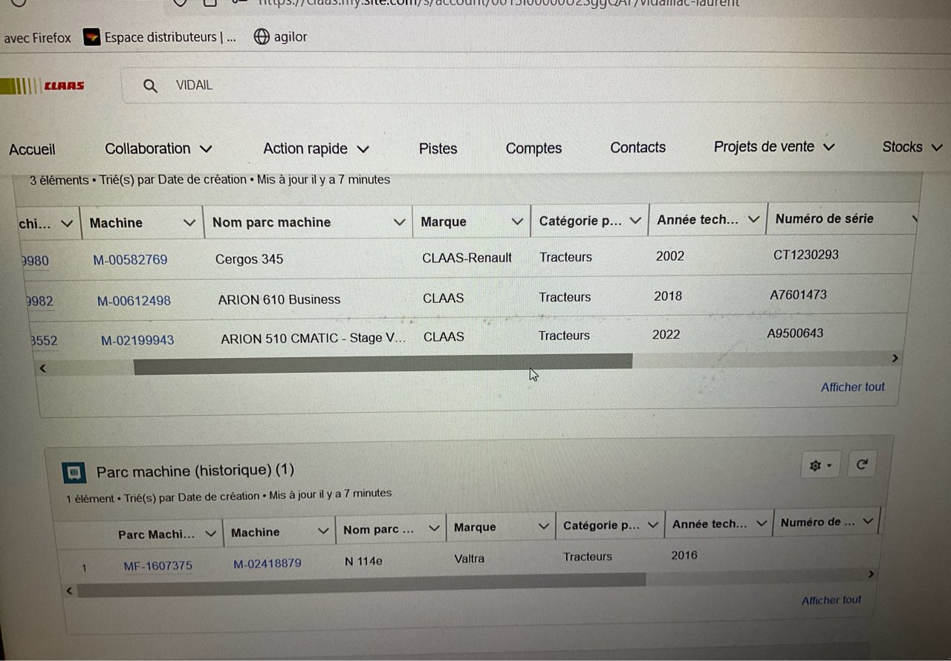Expand the Collaboration menu
Image resolution: width=951 pixels, height=661 pixels.
158,149
